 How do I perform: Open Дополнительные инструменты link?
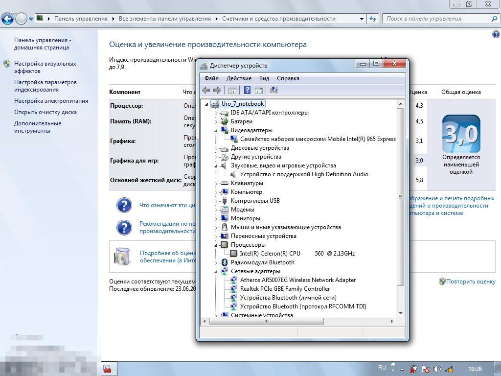[38, 127]
